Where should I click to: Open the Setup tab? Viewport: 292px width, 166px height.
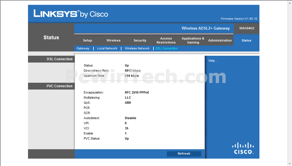coord(87,40)
